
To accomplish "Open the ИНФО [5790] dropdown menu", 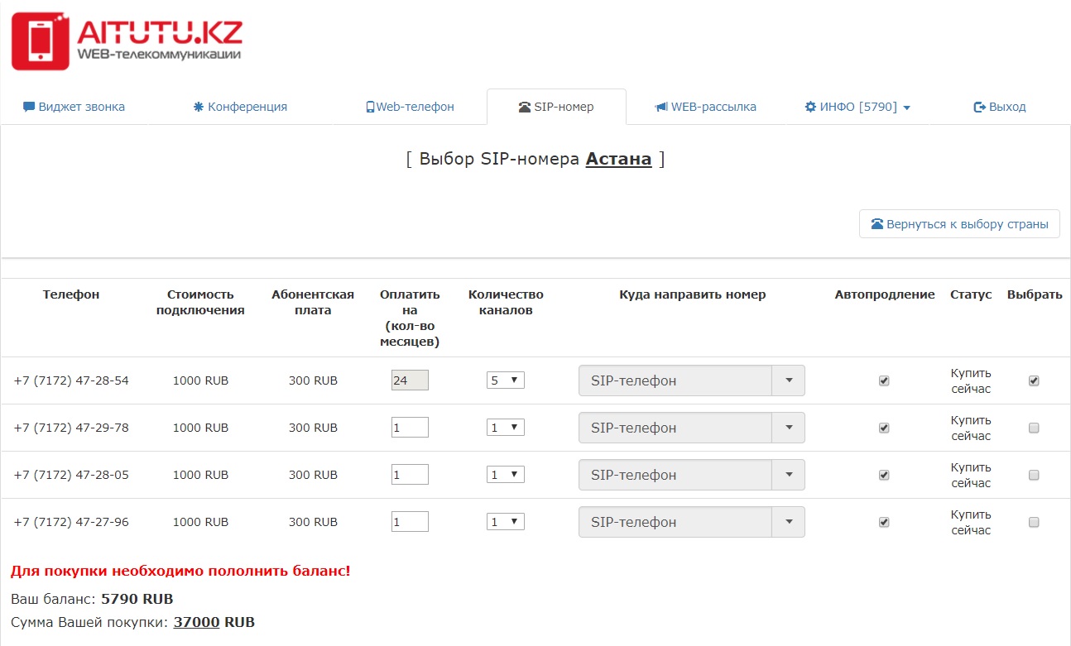I will pyautogui.click(x=858, y=107).
